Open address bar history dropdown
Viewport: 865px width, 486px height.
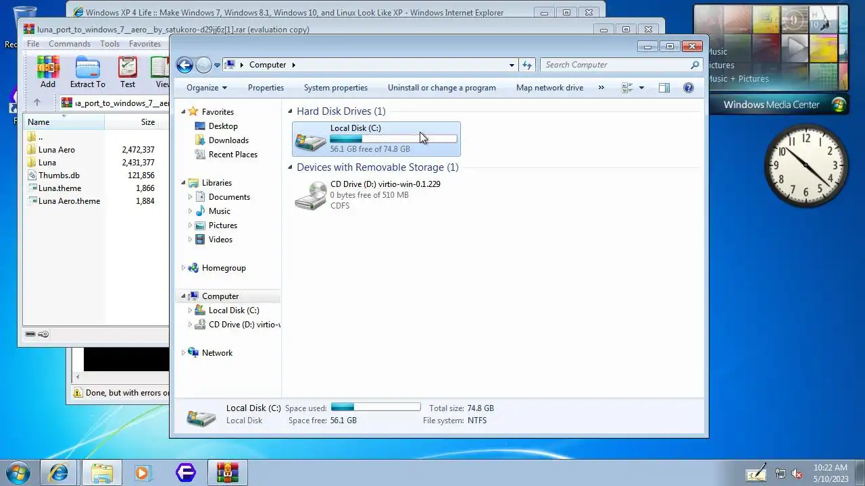click(x=512, y=65)
